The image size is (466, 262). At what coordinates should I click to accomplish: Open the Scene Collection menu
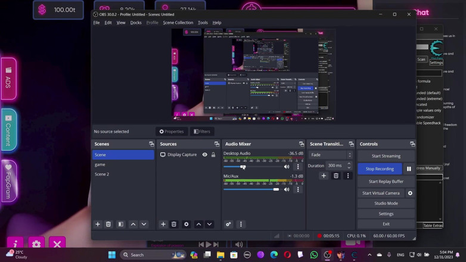tap(178, 23)
